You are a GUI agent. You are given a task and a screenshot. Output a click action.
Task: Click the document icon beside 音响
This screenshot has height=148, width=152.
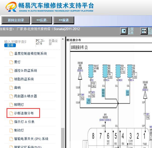click(x=11, y=88)
